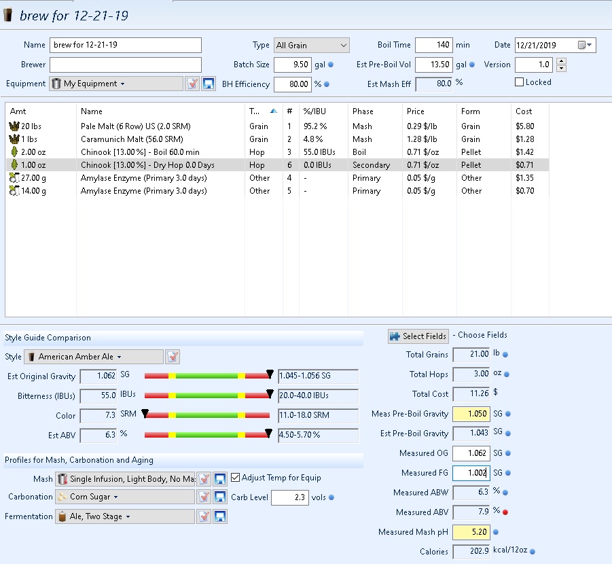612x564 pixels.
Task: Click the red dot next to Measured ABV
Action: (x=505, y=512)
